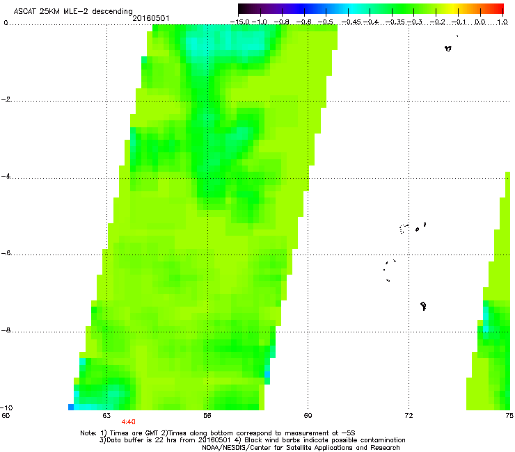Click the "-6" latitude axis label
This screenshot has height=452, width=515.
[x=6, y=253]
